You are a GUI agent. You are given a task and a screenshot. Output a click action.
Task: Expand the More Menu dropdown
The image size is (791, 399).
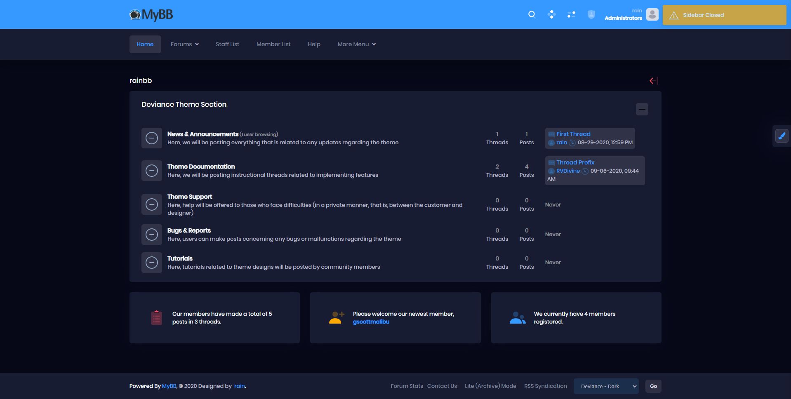[356, 44]
